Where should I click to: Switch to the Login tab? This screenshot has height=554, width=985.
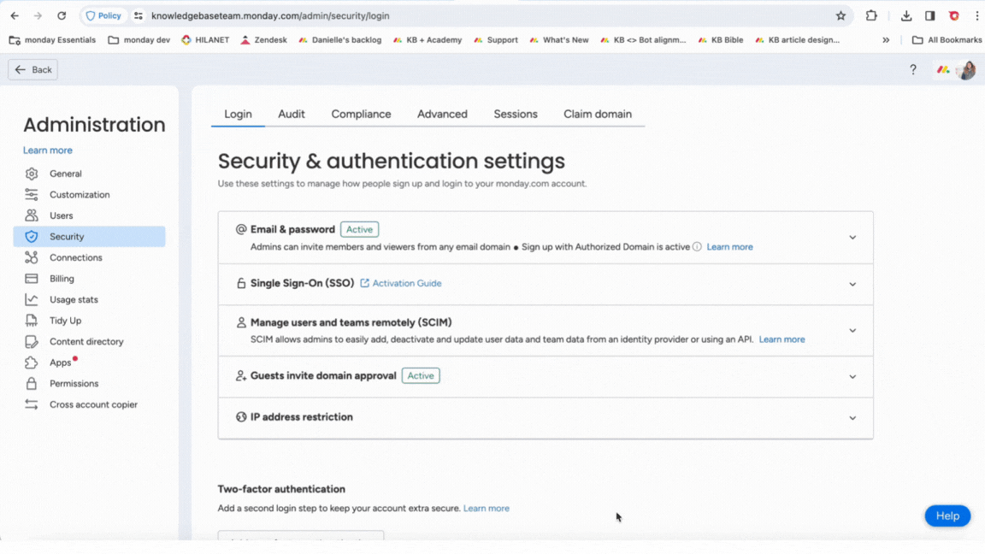click(238, 115)
